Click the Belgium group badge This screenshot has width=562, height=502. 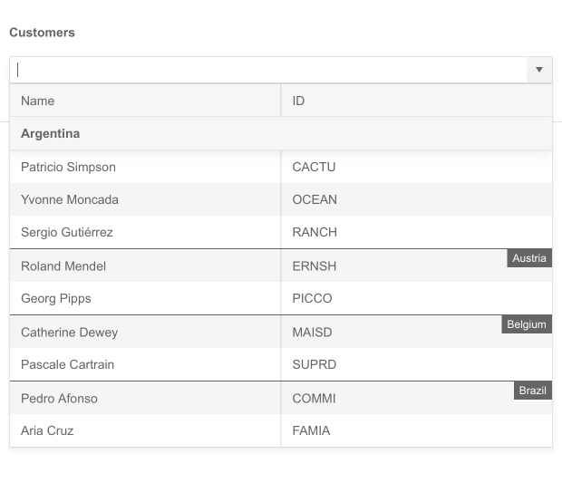point(527,324)
